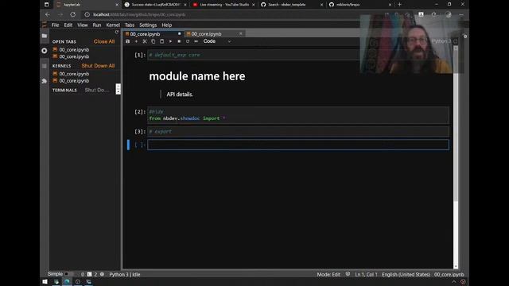Viewport: 509px width, 286px height.
Task: Open the Run menu
Action: coord(97,25)
